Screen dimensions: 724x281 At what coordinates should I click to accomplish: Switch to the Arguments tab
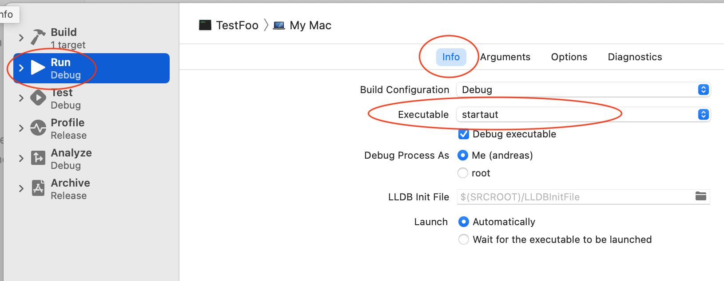505,57
